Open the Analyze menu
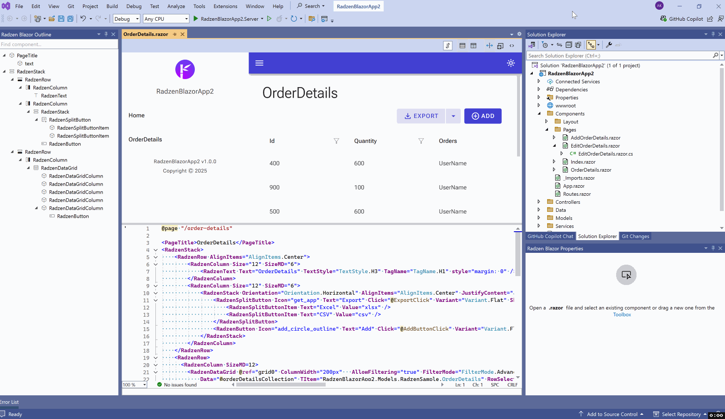The height and width of the screenshot is (419, 725). (x=176, y=6)
